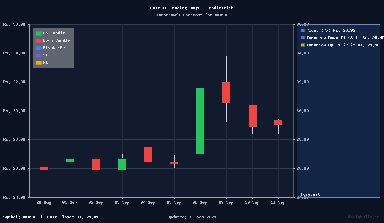Click the 09 Sep red candle body

click(x=226, y=93)
